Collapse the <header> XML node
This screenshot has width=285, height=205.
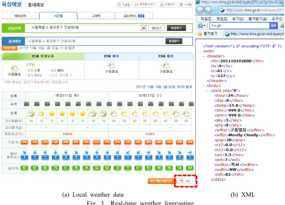203,56
